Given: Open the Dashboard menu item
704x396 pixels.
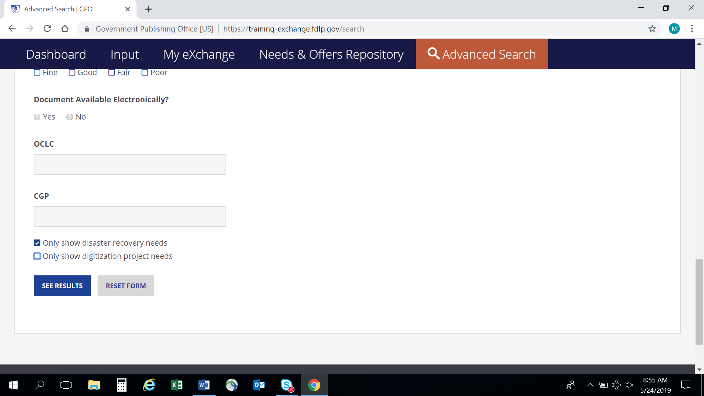Looking at the screenshot, I should coord(56,54).
